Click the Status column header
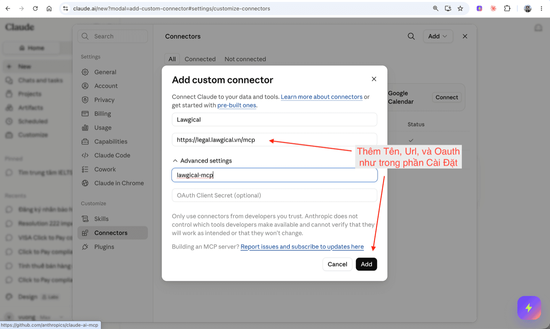 pyautogui.click(x=416, y=125)
